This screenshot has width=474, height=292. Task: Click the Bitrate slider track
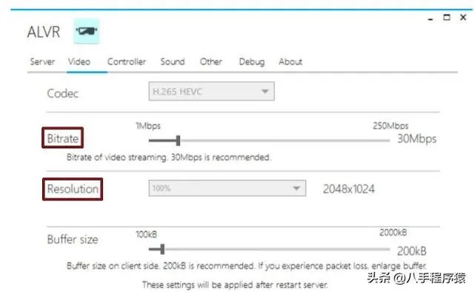[269, 140]
